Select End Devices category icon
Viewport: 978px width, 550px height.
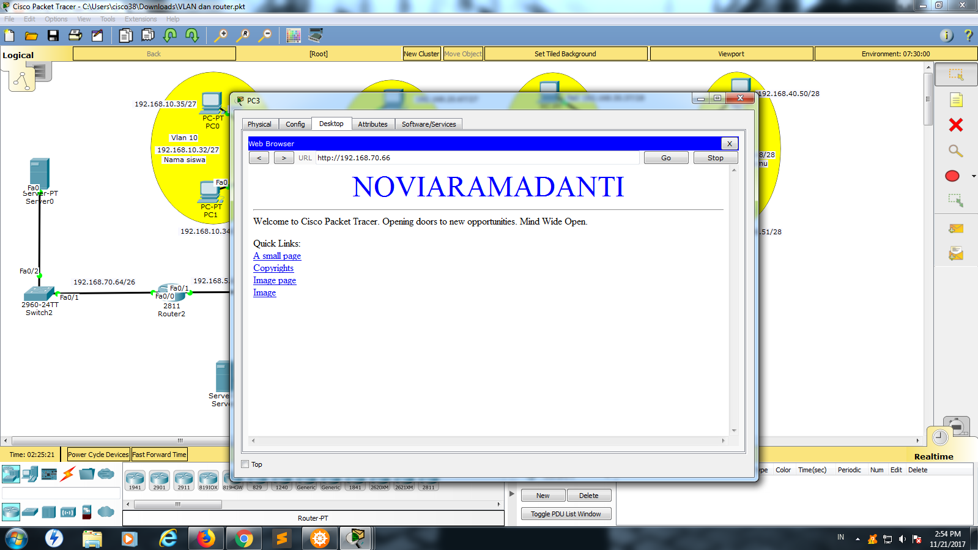point(30,474)
